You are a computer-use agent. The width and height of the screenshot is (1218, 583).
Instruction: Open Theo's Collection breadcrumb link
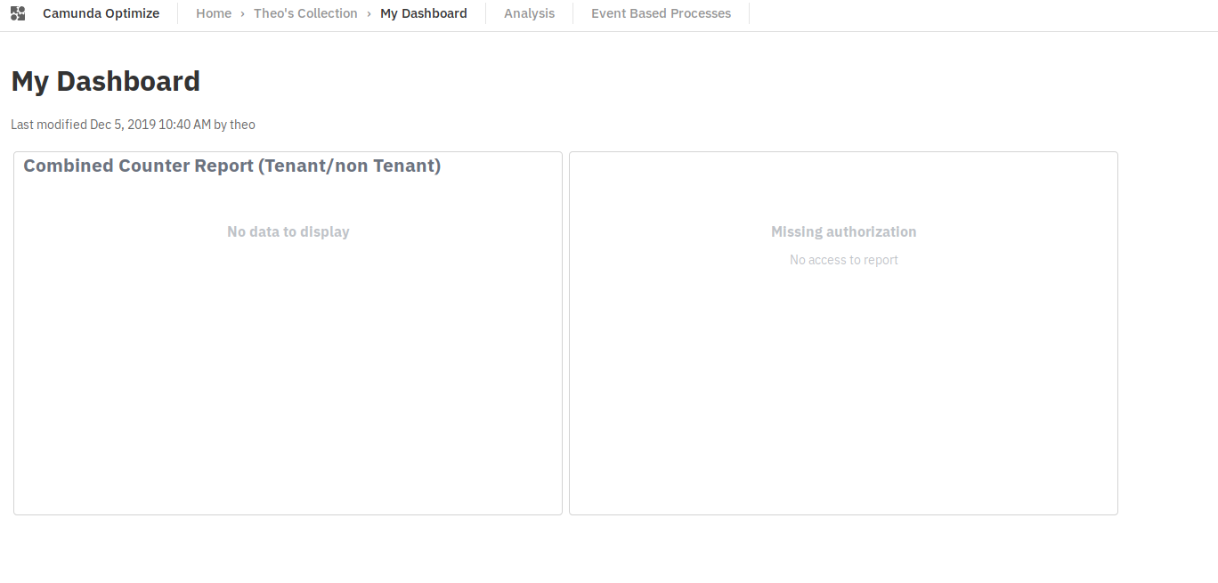305,13
